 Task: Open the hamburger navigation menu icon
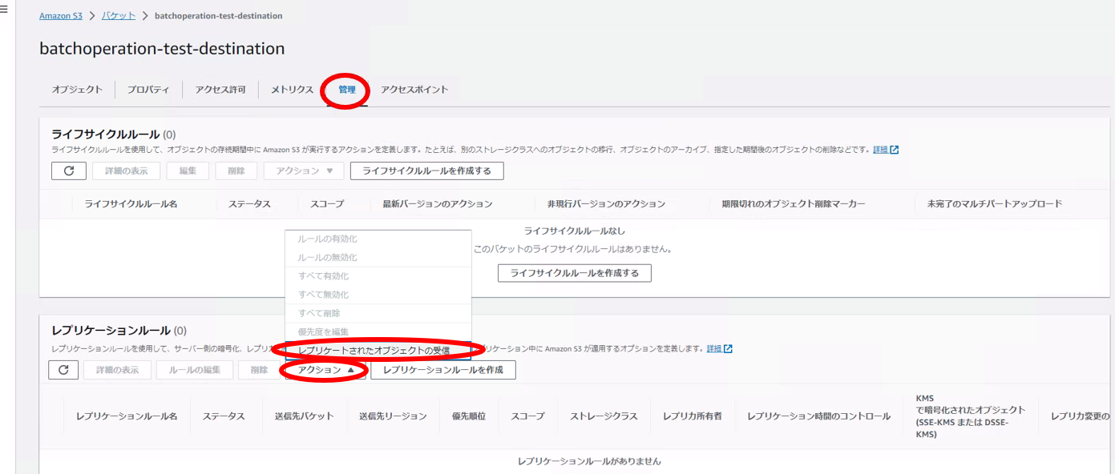pos(5,10)
